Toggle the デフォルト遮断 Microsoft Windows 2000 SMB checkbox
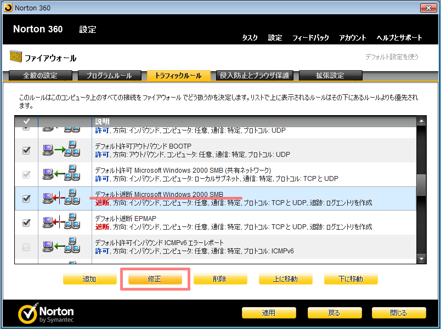Screen dimensions: 441x329 tap(26, 198)
